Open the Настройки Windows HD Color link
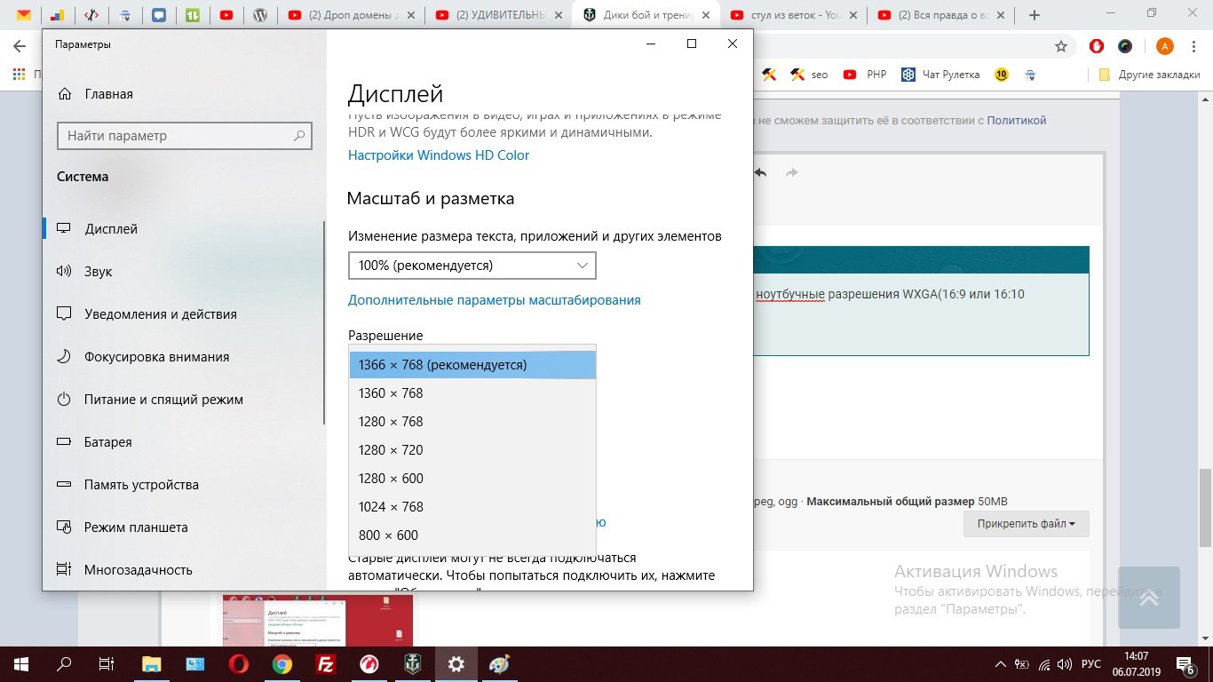Viewport: 1213px width, 682px height. click(439, 155)
